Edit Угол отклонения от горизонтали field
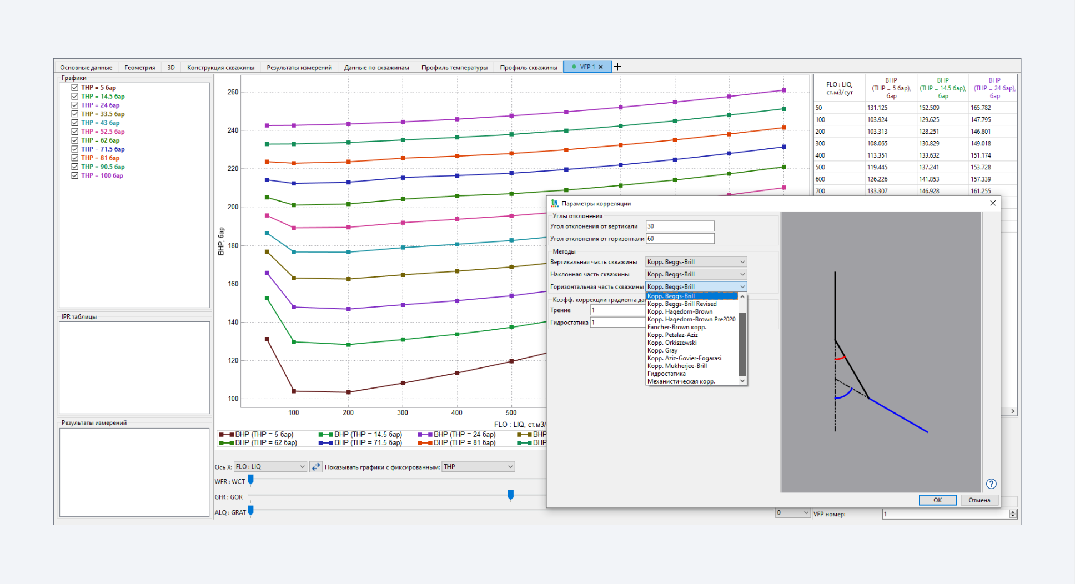This screenshot has height=584, width=1075. tap(680, 239)
